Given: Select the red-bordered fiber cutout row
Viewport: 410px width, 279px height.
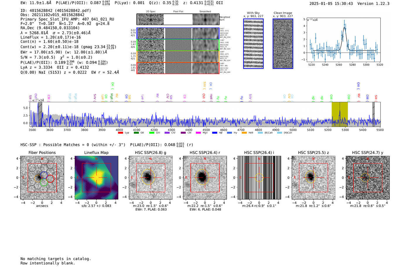Looking at the screenshot, I should 178,68.
